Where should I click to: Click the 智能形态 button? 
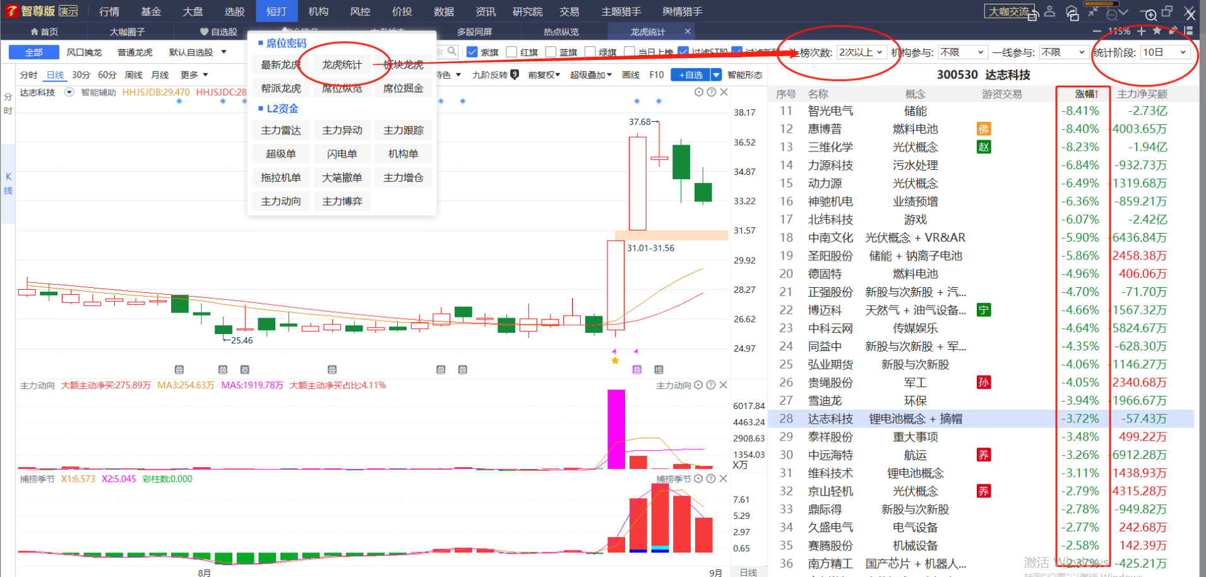[744, 74]
